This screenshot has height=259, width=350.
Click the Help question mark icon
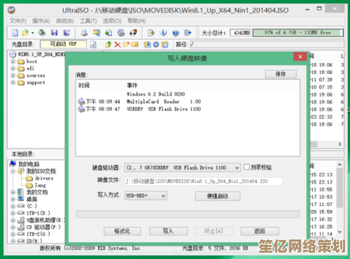click(176, 33)
